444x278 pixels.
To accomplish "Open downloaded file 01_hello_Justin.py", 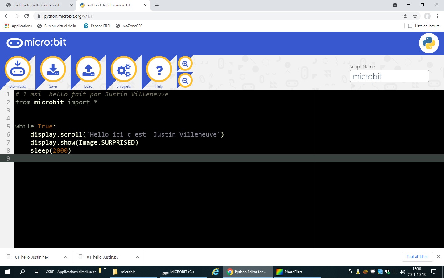I will pos(103,257).
